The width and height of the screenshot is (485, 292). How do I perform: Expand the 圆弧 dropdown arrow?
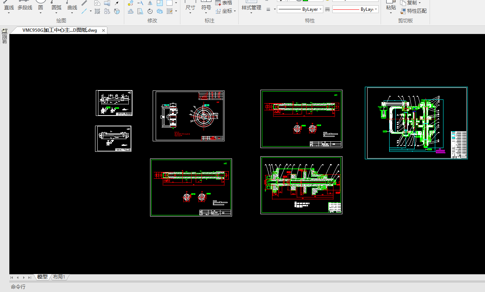pyautogui.click(x=56, y=13)
